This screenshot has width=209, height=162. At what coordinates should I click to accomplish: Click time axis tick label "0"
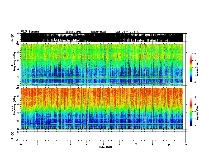click(x=21, y=145)
